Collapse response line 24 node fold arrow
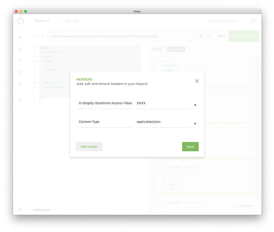274x232 pixels. tap(155, 185)
